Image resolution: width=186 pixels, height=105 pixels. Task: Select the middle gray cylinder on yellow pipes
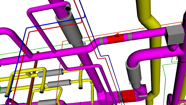tap(59, 83)
